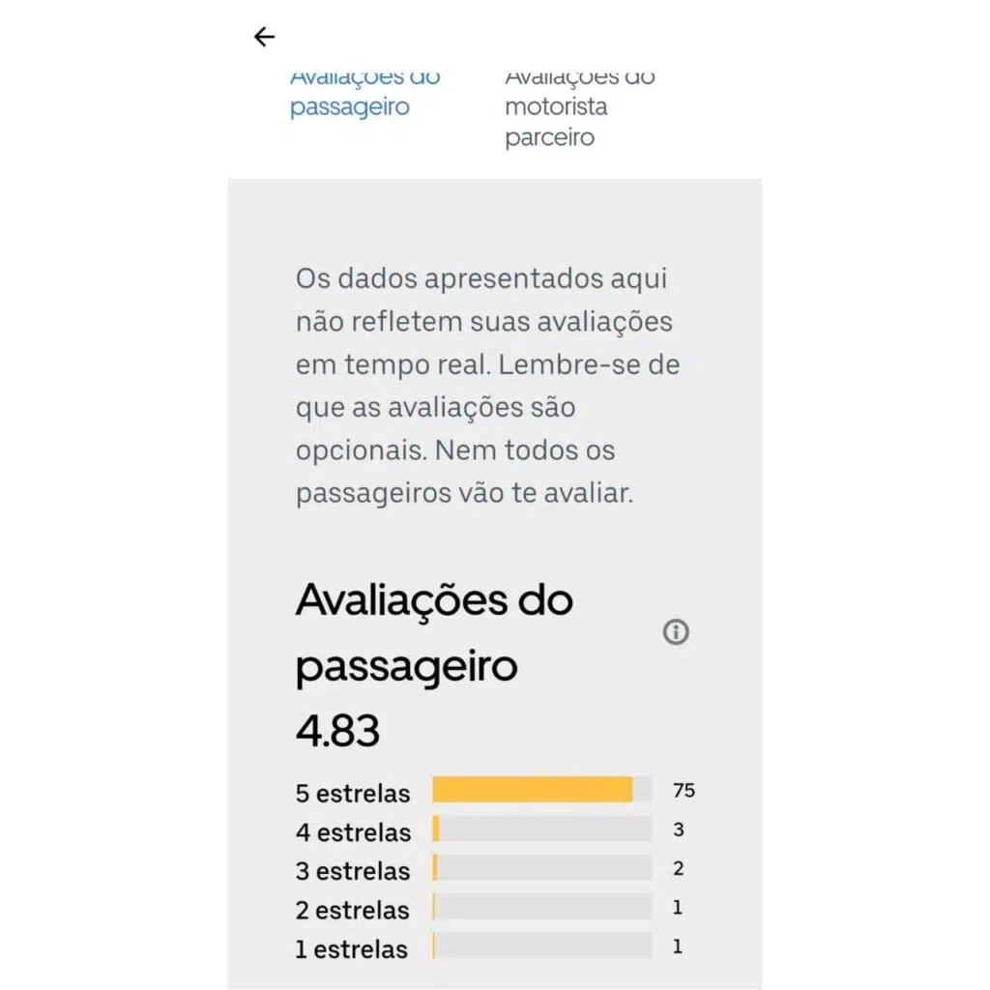
Task: Go back using the arrow icon
Action: (x=264, y=38)
